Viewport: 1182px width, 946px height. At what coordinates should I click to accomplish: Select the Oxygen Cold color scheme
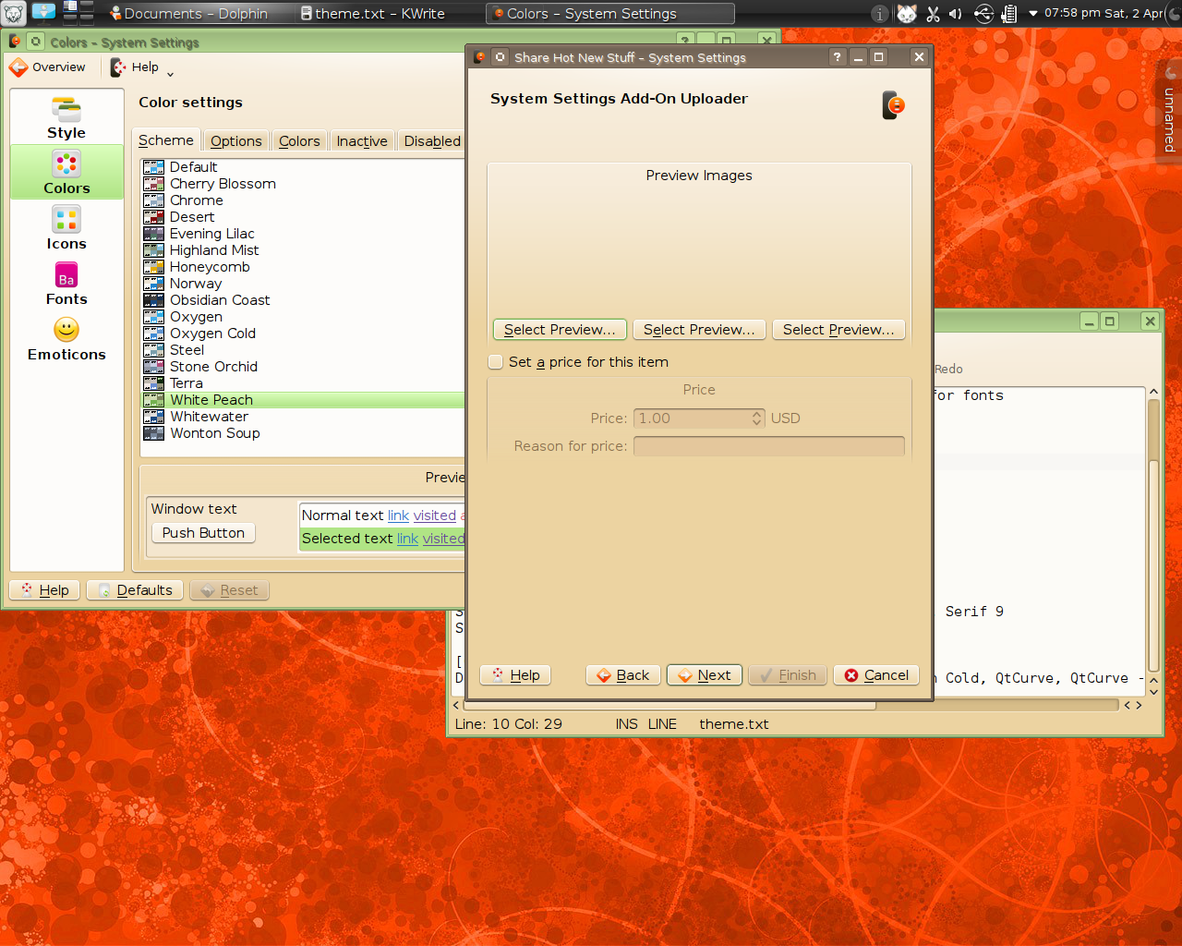pos(303,334)
